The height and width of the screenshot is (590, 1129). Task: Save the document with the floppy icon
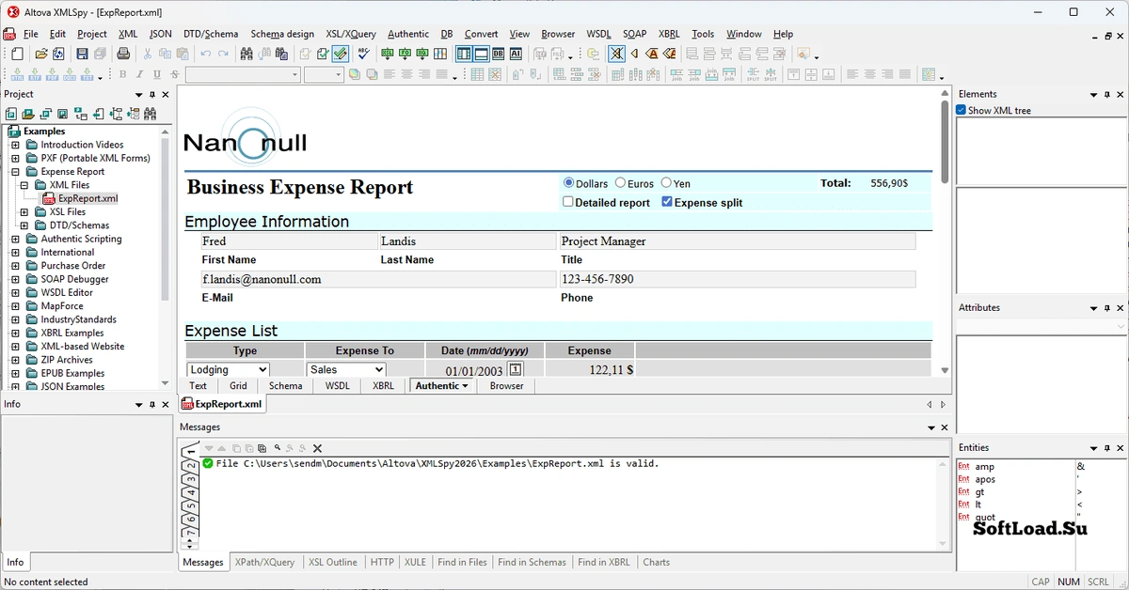tap(82, 54)
